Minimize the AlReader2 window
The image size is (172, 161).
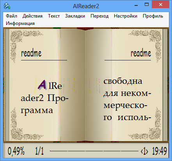(136, 5)
